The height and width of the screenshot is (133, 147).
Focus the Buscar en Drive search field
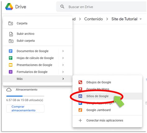pyautogui.click(x=101, y=7)
